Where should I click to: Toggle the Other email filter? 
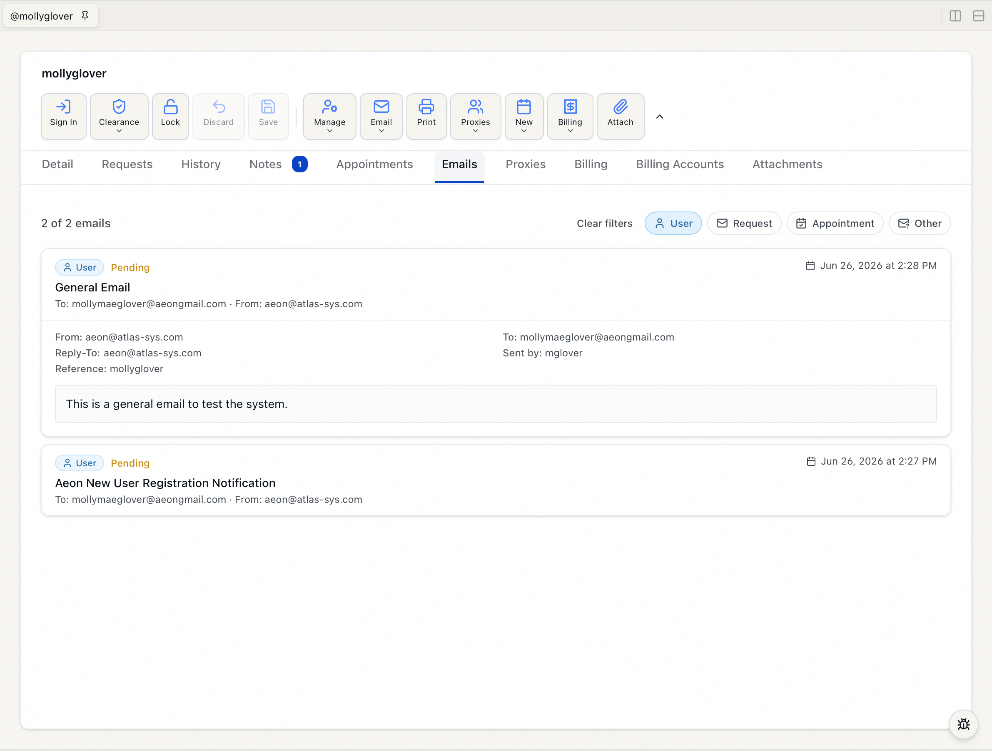pos(920,223)
